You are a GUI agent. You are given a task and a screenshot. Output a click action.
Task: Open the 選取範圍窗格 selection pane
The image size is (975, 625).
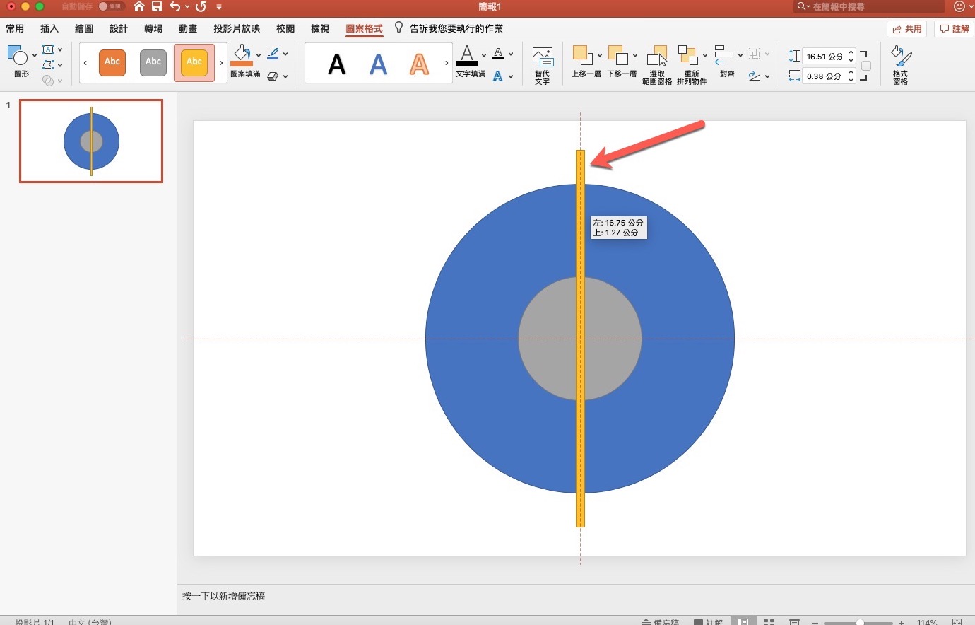point(656,65)
